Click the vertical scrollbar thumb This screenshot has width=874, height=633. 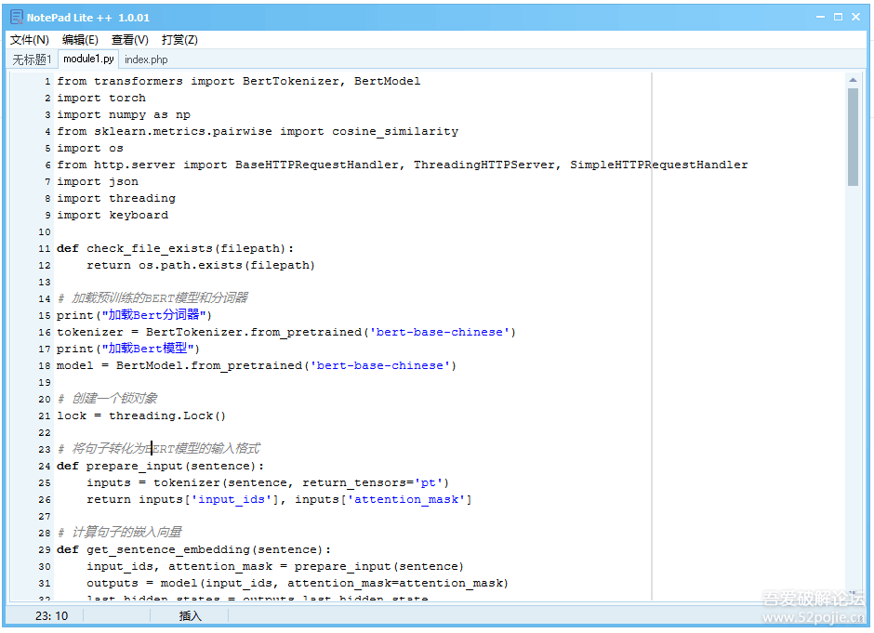point(853,137)
